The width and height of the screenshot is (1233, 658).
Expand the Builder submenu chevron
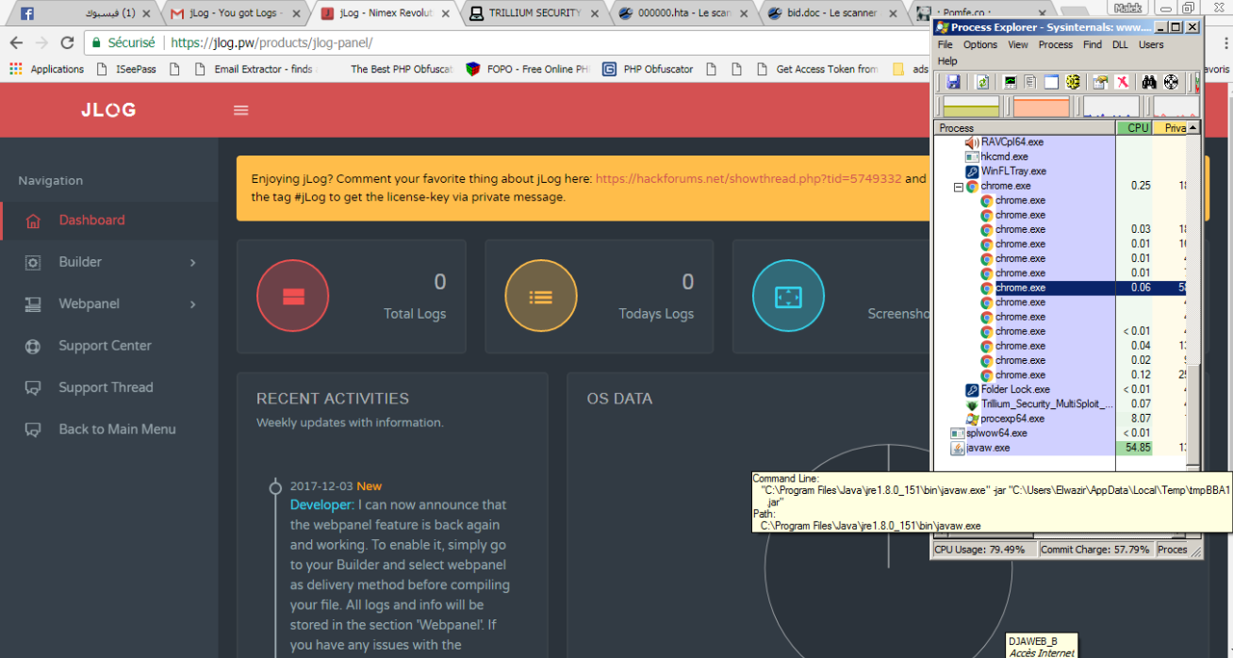click(192, 262)
